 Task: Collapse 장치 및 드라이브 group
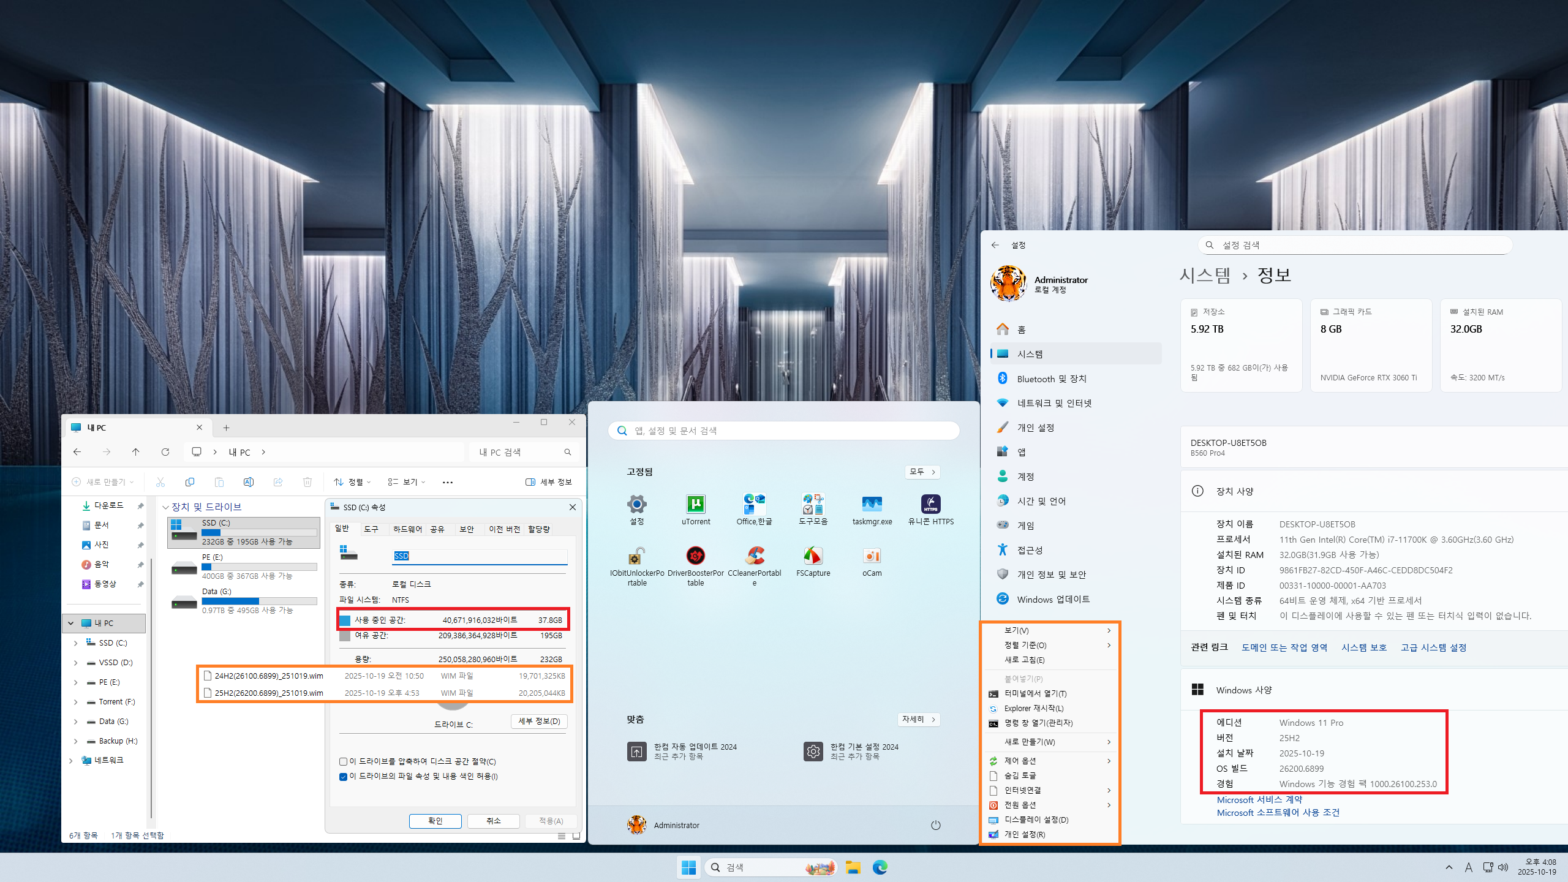pyautogui.click(x=165, y=507)
